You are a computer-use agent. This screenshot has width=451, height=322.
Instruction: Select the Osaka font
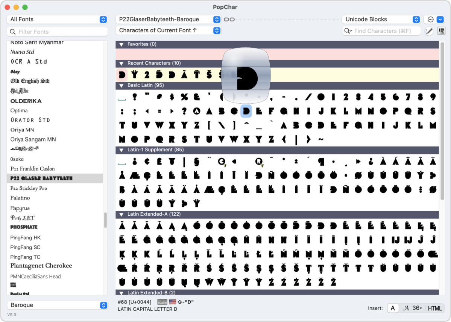tap(17, 159)
